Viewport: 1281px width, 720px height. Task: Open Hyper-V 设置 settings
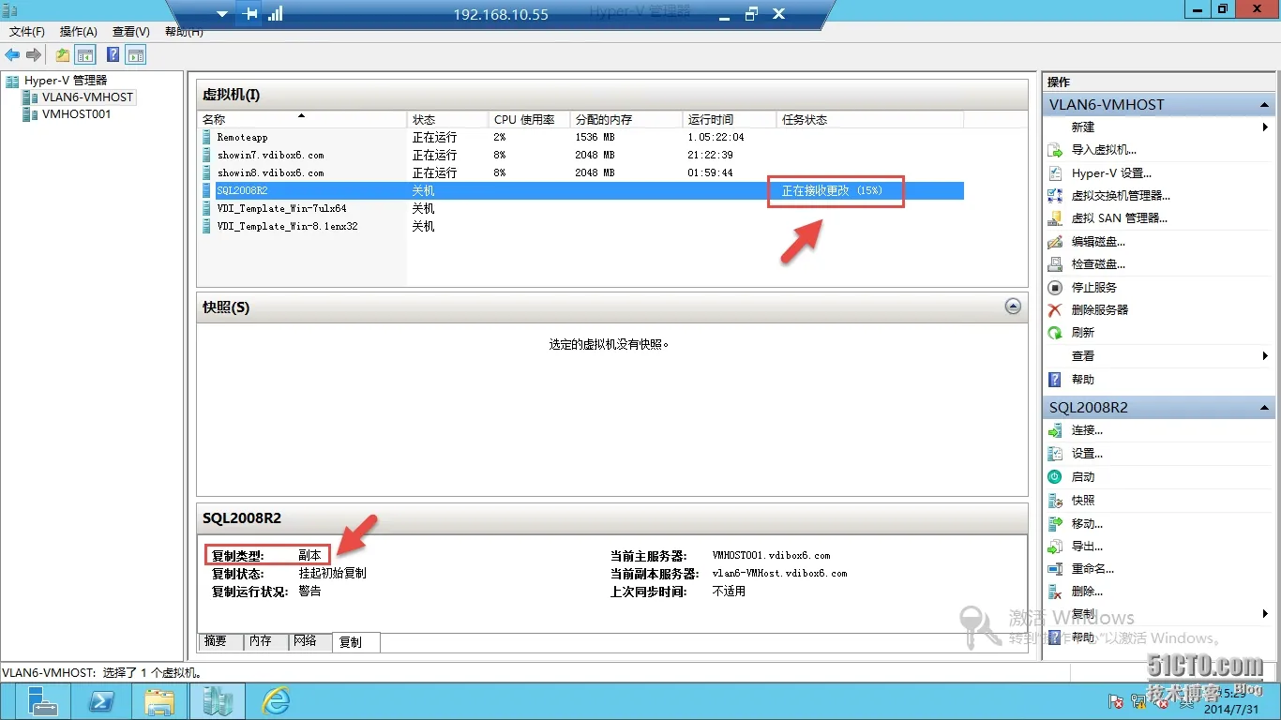coord(1111,173)
